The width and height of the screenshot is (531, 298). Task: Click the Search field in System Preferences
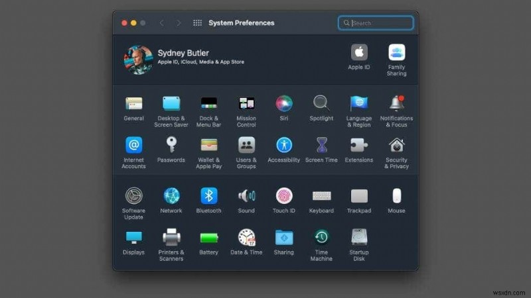(x=376, y=23)
